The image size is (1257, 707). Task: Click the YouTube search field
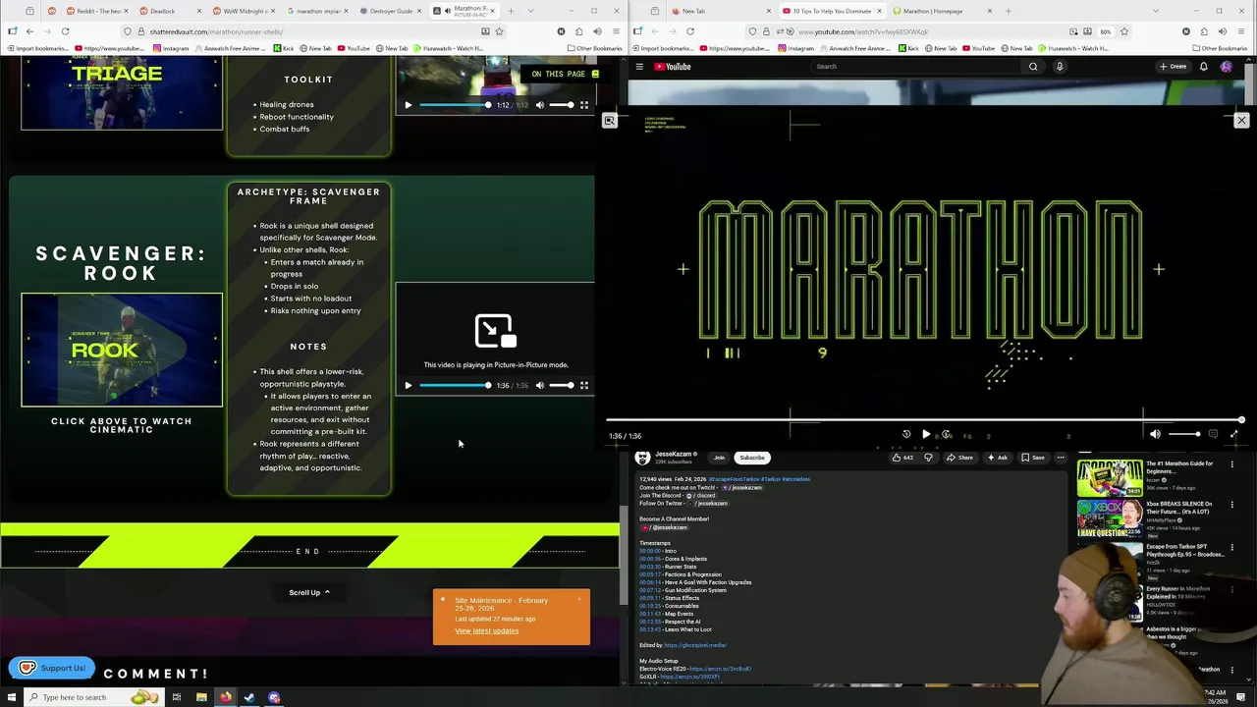(913, 67)
